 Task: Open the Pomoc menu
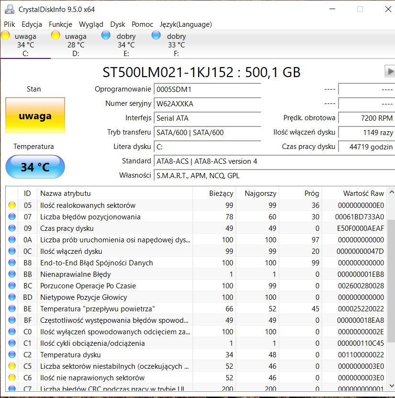click(142, 24)
